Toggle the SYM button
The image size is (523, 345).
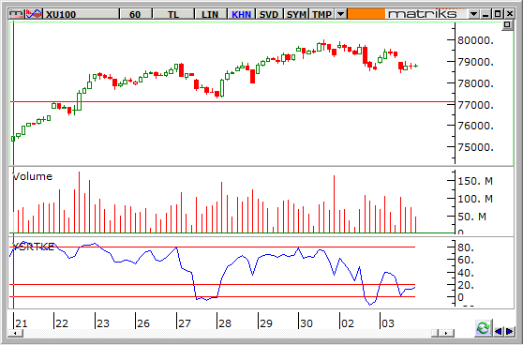[296, 14]
